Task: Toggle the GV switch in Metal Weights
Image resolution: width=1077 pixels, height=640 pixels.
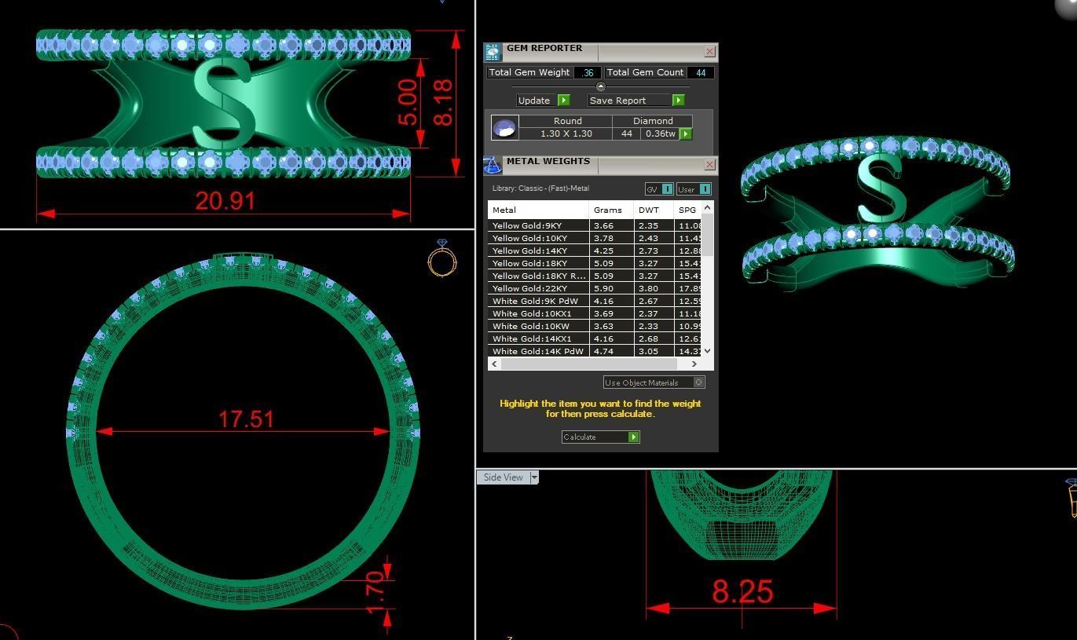Action: pyautogui.click(x=667, y=189)
